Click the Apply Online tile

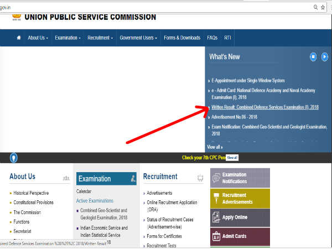(x=240, y=217)
